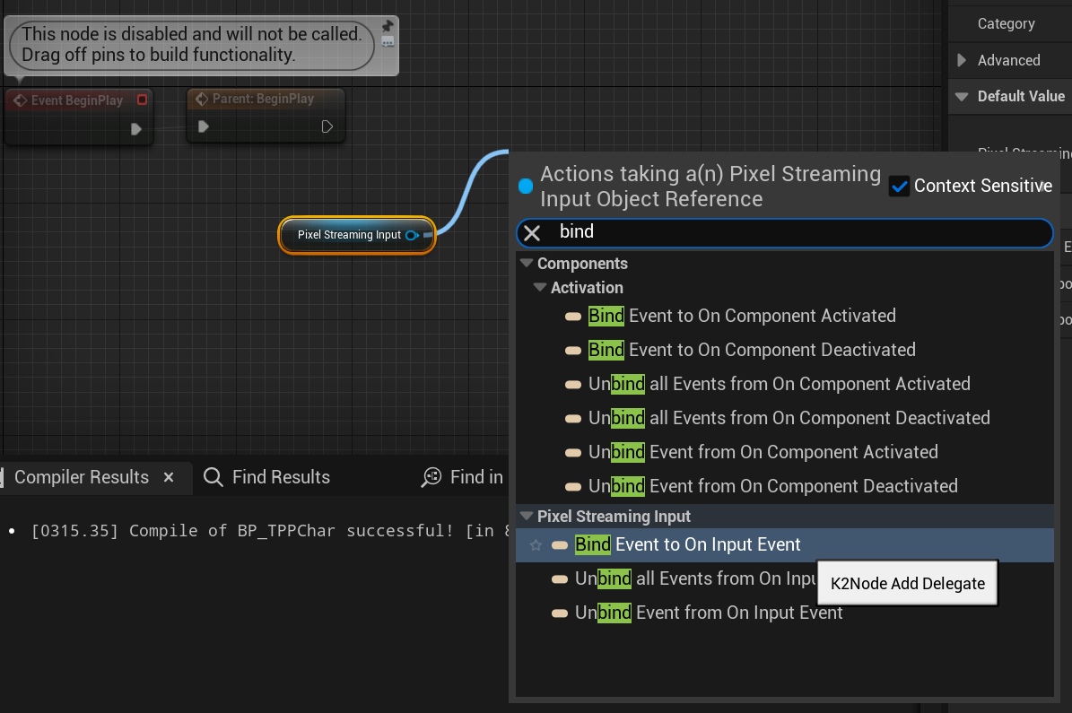Viewport: 1072px width, 713px height.
Task: Choose Bind Event to On Component Activated
Action: (742, 316)
